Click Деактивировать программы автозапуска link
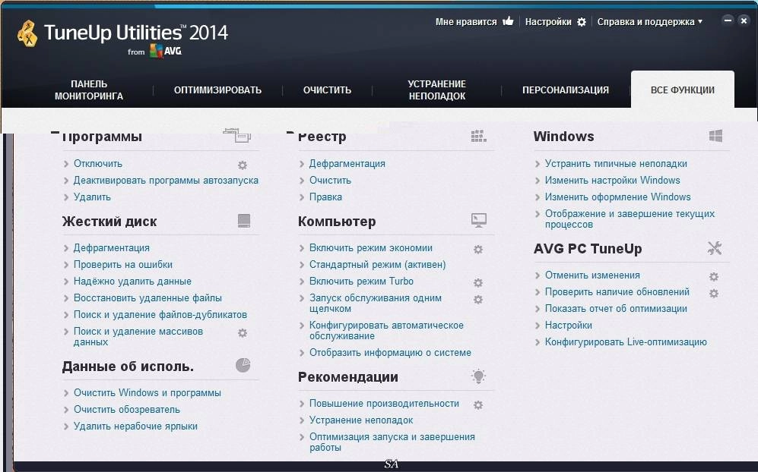This screenshot has width=758, height=472. 166,181
